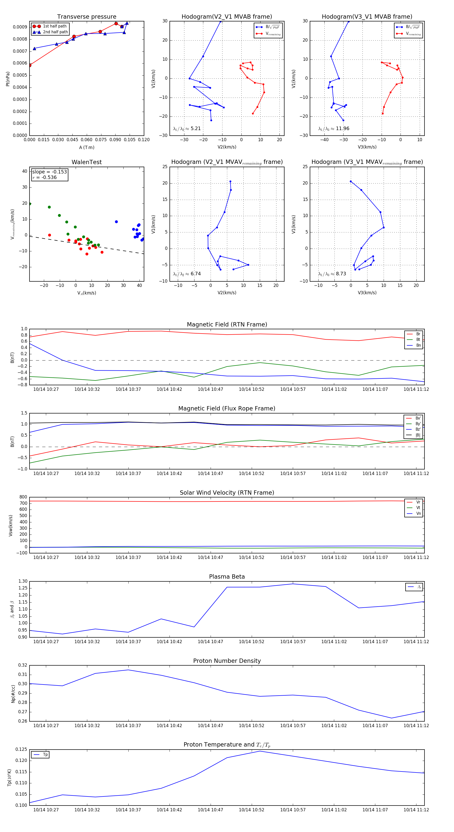
Task: Click the 'Magnetic Field (Flux Rope Frame)' title
Action: click(227, 409)
